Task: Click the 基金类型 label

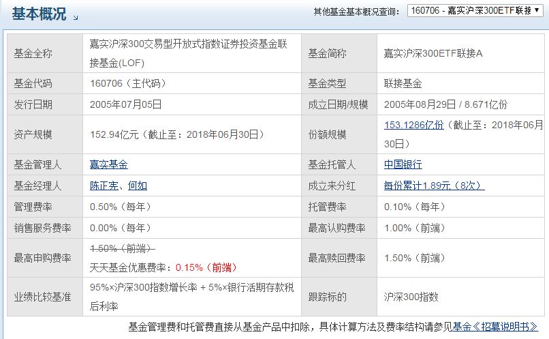Action: (x=327, y=83)
